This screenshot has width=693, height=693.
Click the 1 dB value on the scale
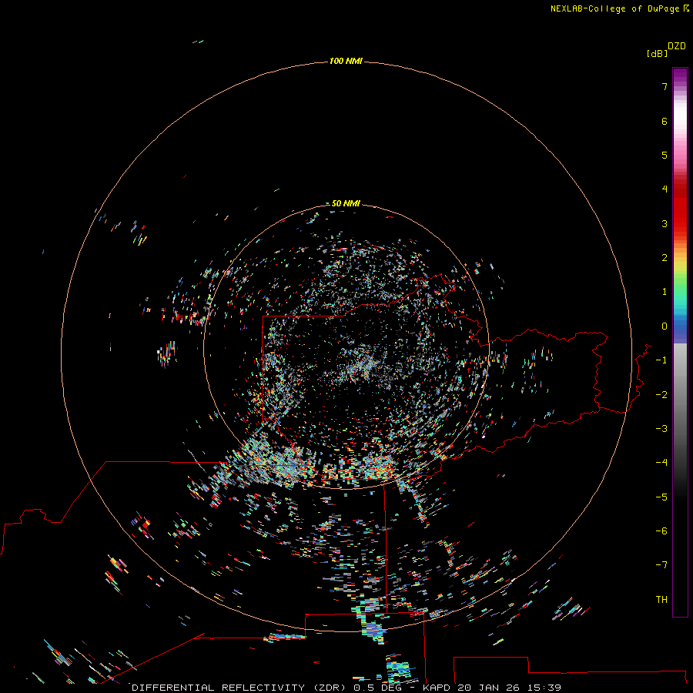tap(665, 292)
